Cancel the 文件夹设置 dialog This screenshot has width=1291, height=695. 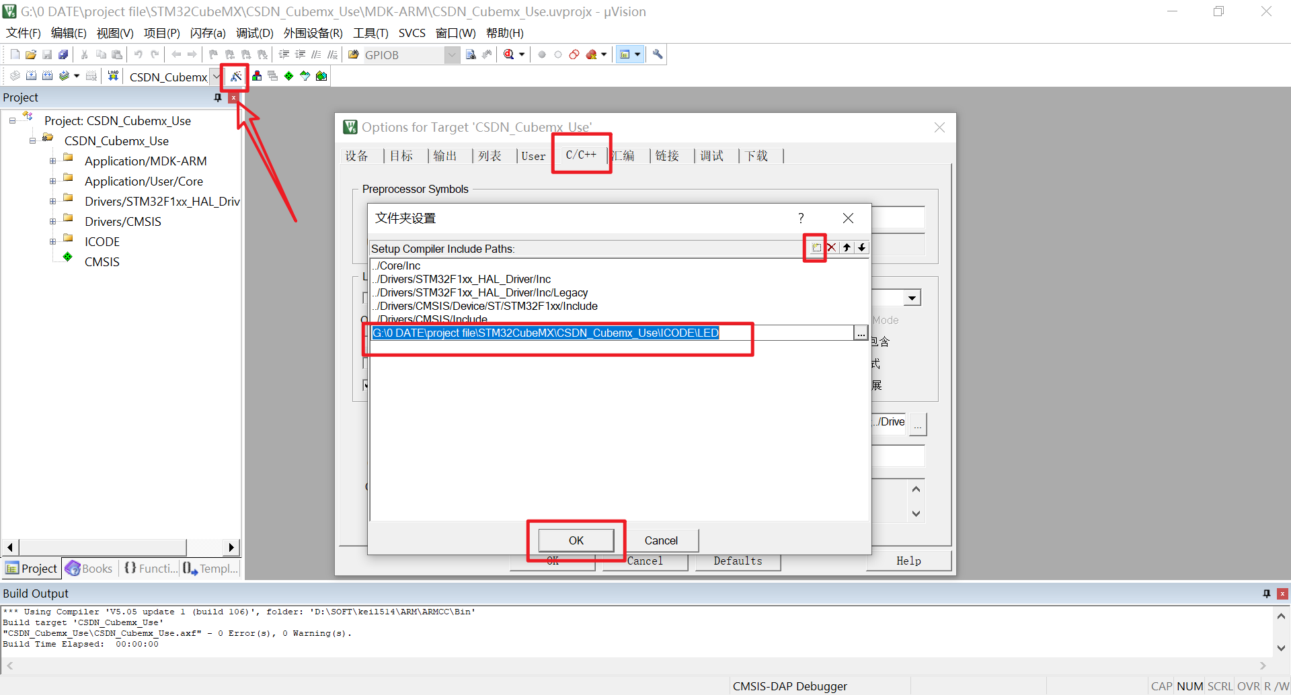(x=661, y=540)
